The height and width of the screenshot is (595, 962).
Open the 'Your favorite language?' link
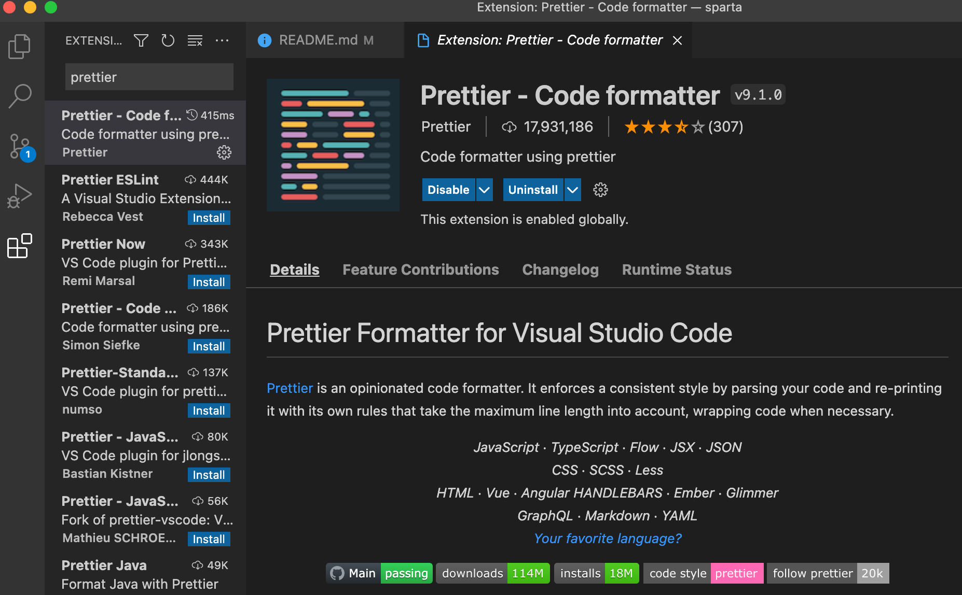[x=608, y=539]
